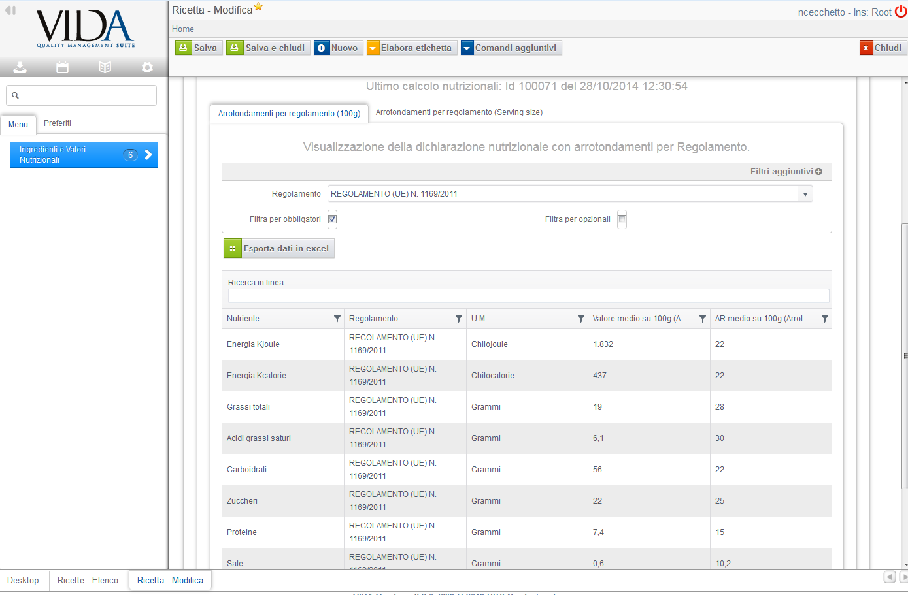This screenshot has height=595, width=908.
Task: Open the calendar icon in sidebar
Action: pyautogui.click(x=63, y=67)
